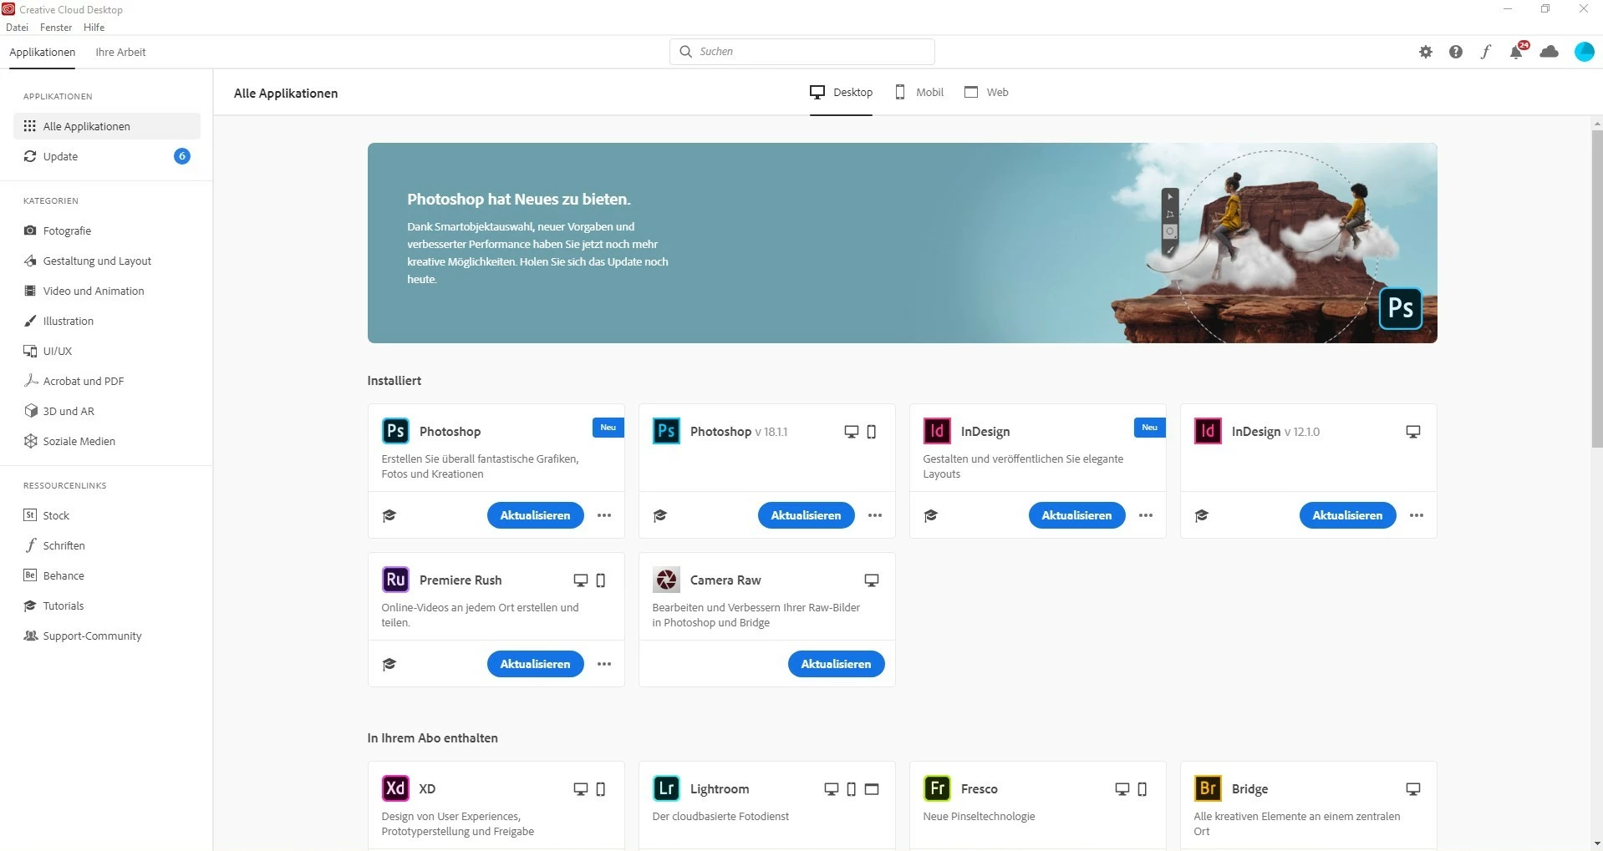The width and height of the screenshot is (1603, 851).
Task: Click the XD app icon
Action: tap(395, 788)
